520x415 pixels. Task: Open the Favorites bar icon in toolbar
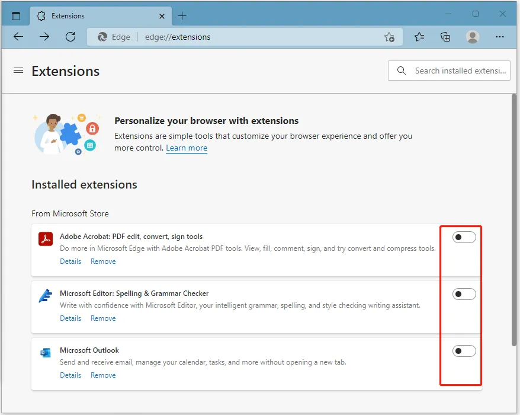[x=419, y=37]
